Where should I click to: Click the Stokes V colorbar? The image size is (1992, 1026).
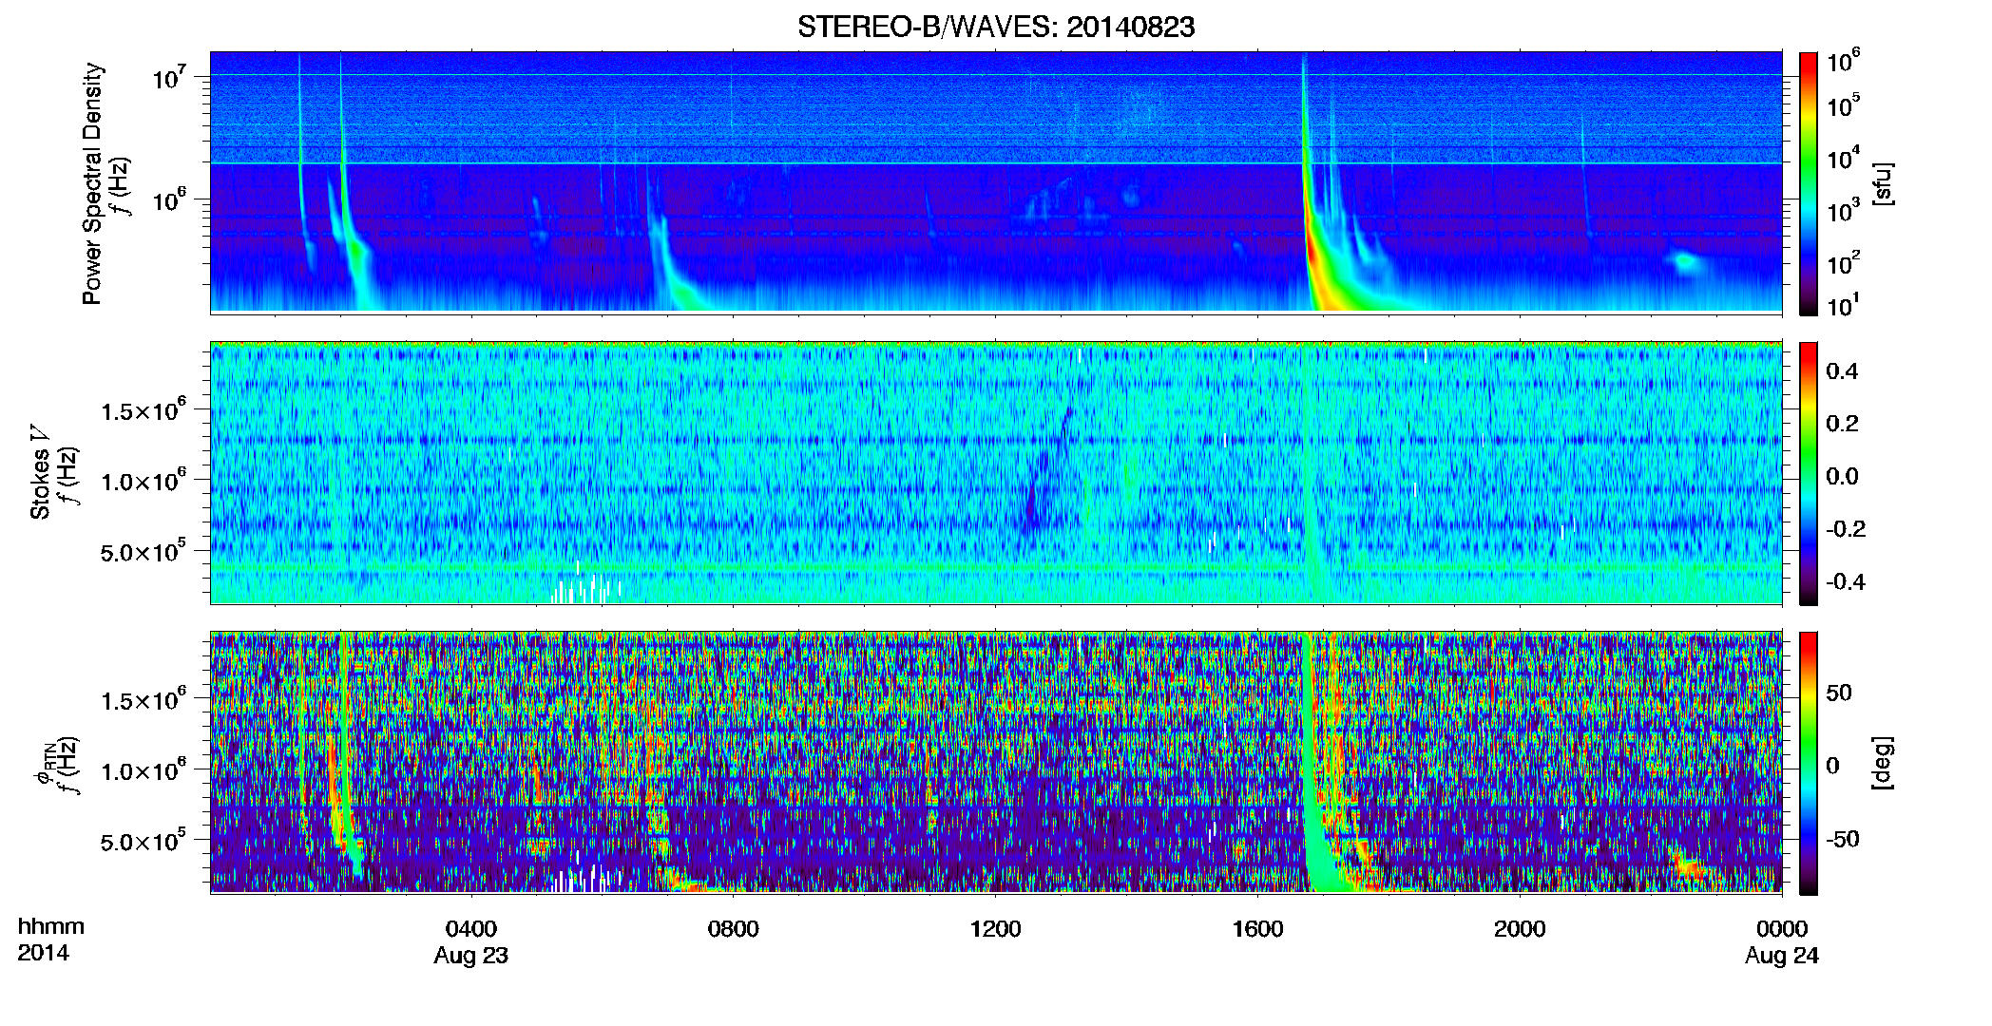[x=1809, y=473]
